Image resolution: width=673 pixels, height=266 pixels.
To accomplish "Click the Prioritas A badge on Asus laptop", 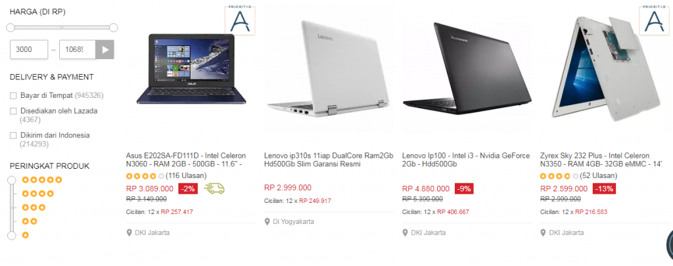I will (240, 20).
